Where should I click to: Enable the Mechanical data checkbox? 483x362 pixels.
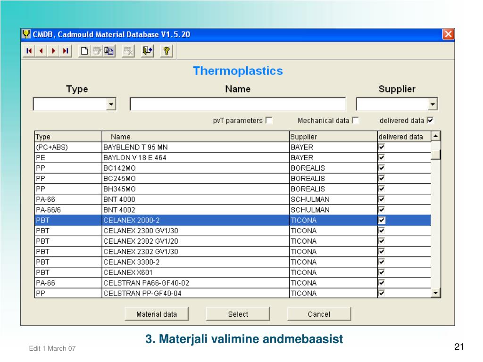pos(356,120)
